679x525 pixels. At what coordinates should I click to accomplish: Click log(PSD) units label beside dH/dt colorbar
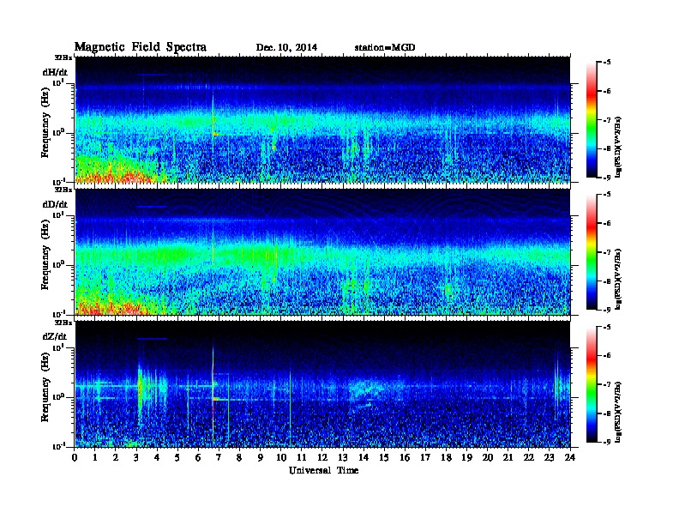[619, 147]
